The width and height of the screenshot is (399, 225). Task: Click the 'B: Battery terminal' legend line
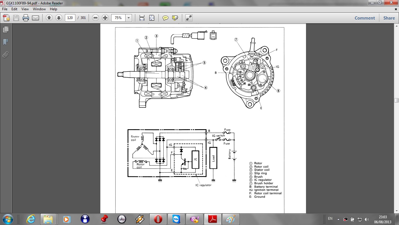click(263, 187)
